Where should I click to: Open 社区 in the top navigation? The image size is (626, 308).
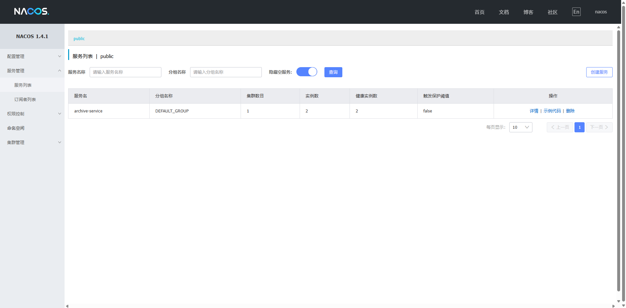coord(553,12)
